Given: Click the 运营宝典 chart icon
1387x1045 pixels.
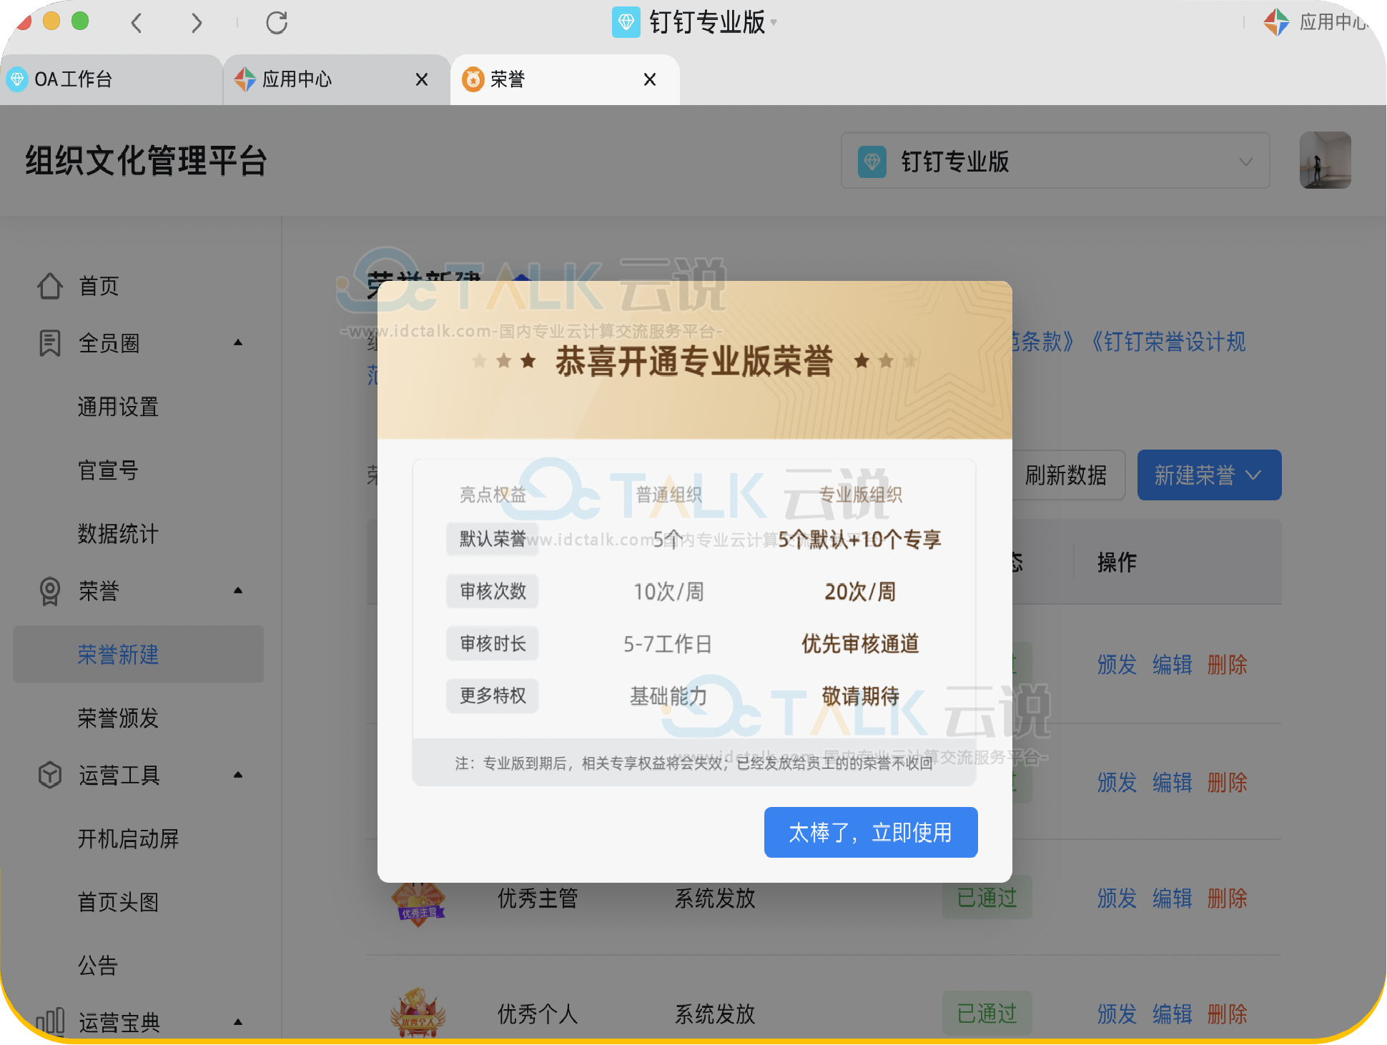Looking at the screenshot, I should 49,1021.
